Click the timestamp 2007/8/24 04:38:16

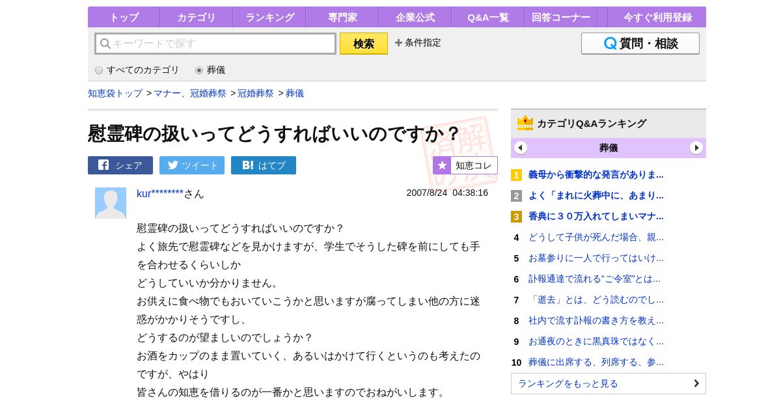(447, 193)
